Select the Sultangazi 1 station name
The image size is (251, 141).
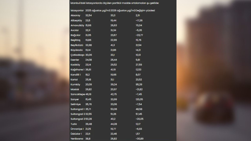click(x=77, y=109)
